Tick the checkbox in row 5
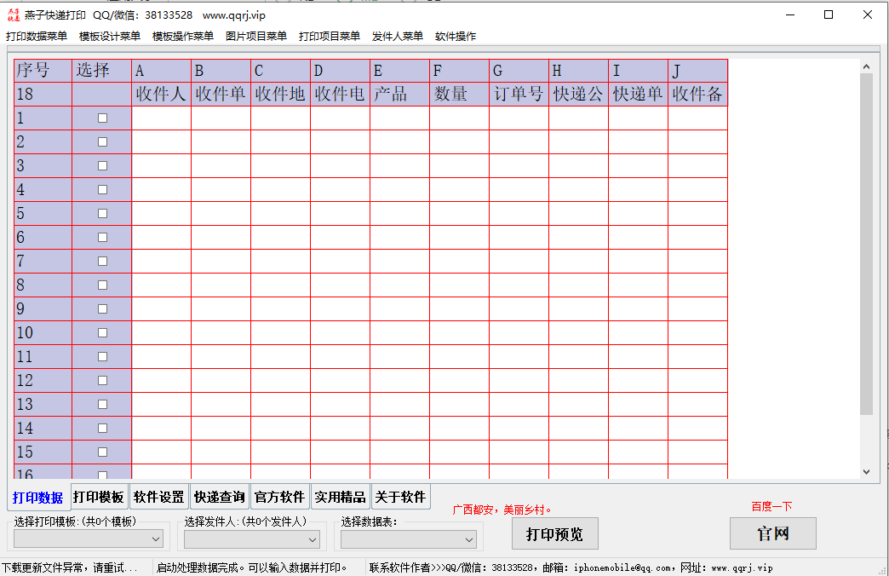Image resolution: width=889 pixels, height=576 pixels. pyautogui.click(x=103, y=213)
